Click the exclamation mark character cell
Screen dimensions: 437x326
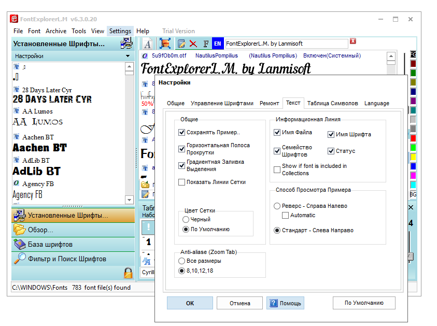(x=149, y=228)
